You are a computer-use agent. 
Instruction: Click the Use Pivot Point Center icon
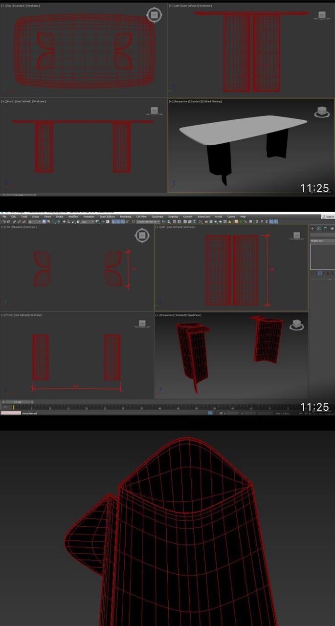pyautogui.click(x=97, y=222)
